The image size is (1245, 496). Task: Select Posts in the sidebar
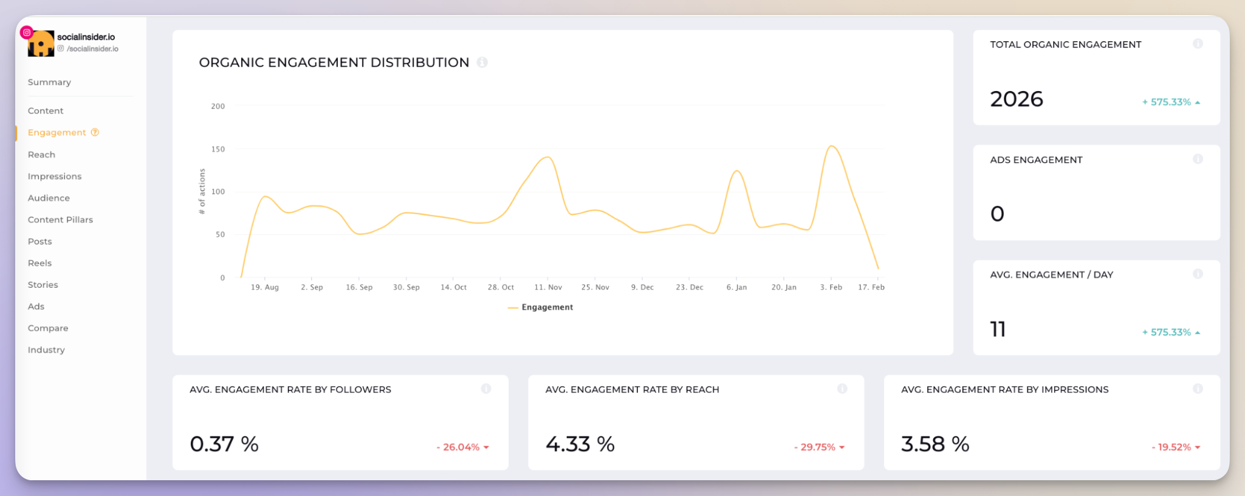tap(40, 241)
